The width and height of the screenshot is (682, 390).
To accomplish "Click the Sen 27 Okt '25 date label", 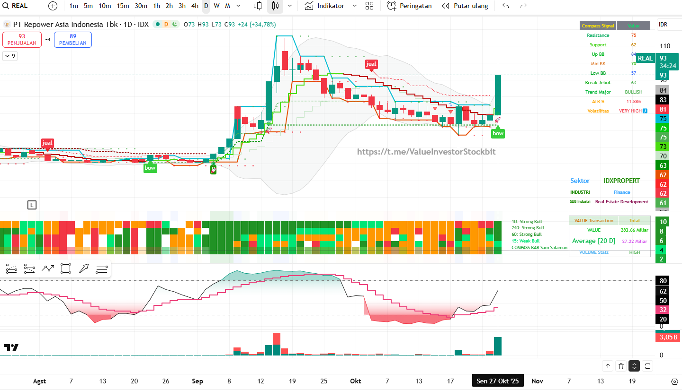I will (x=498, y=381).
